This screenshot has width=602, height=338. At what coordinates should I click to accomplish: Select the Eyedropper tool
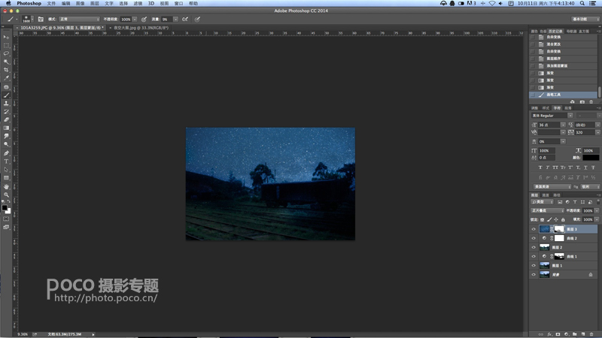point(6,78)
